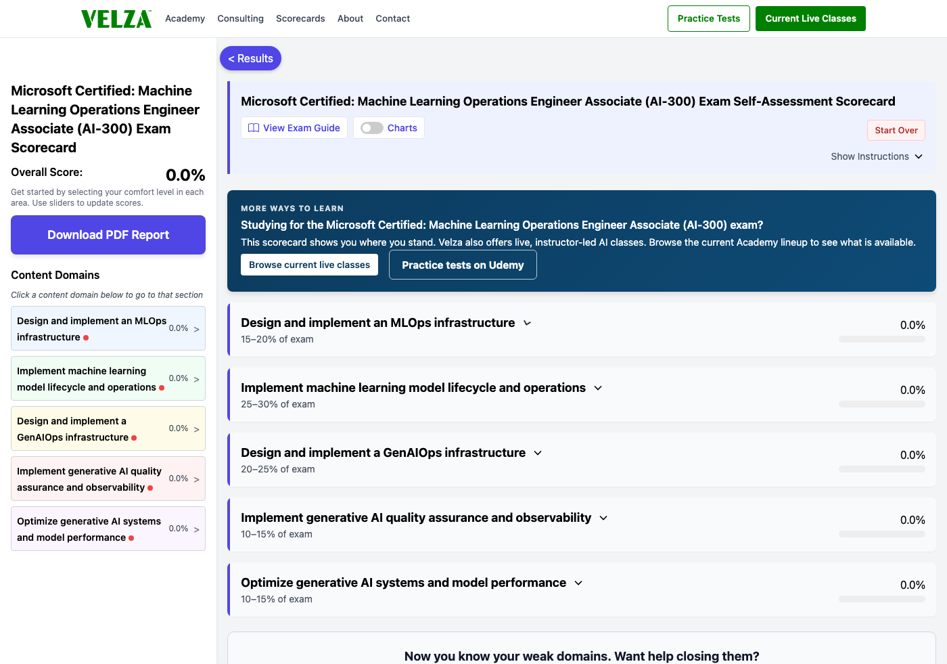
Task: Open the Consulting menu item
Action: [x=240, y=18]
